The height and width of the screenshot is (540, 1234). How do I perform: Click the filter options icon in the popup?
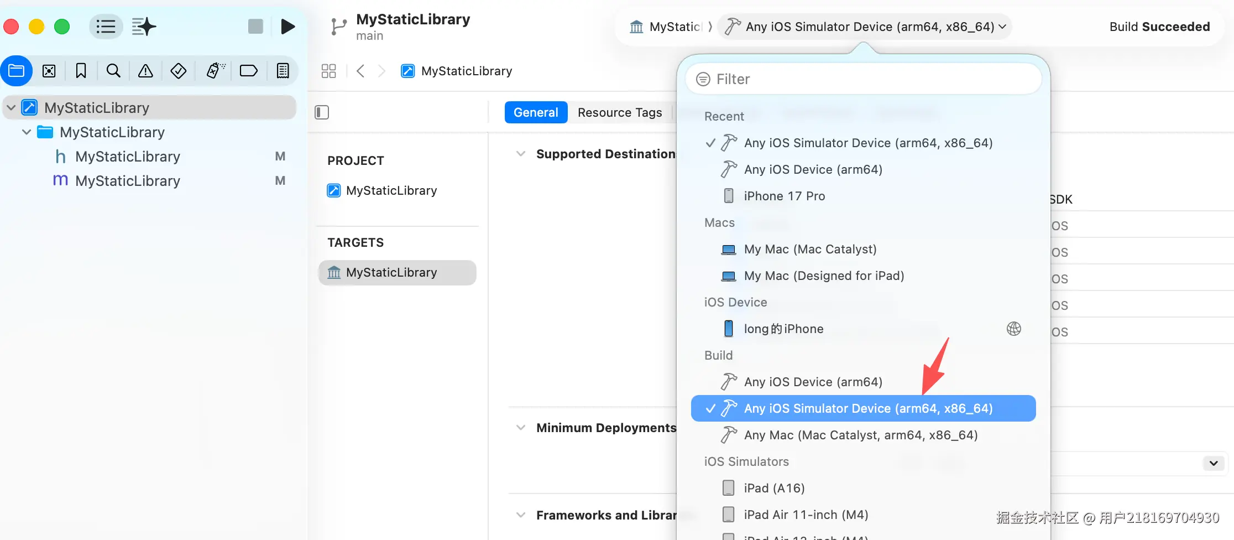703,79
